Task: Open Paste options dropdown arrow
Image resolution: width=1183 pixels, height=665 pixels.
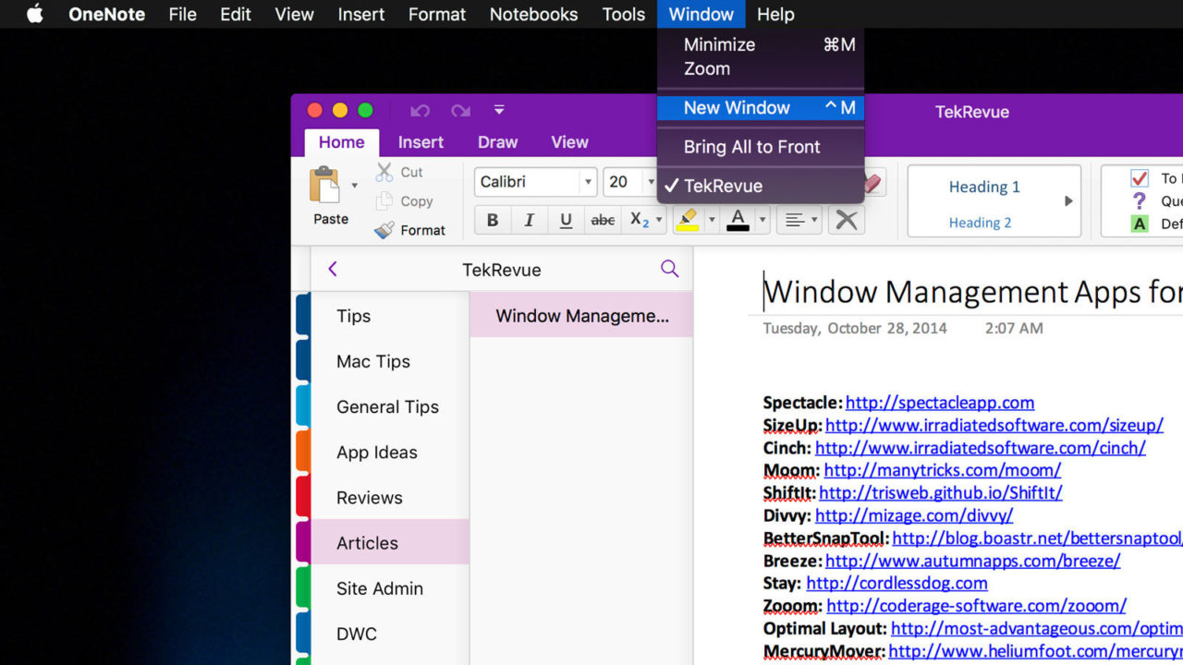Action: (354, 186)
